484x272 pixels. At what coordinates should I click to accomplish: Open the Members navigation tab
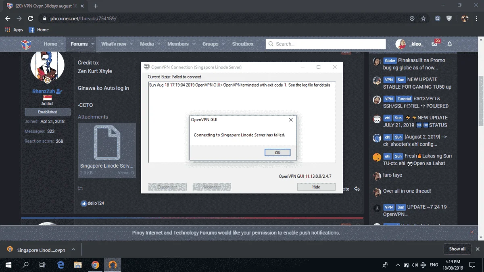(x=178, y=44)
